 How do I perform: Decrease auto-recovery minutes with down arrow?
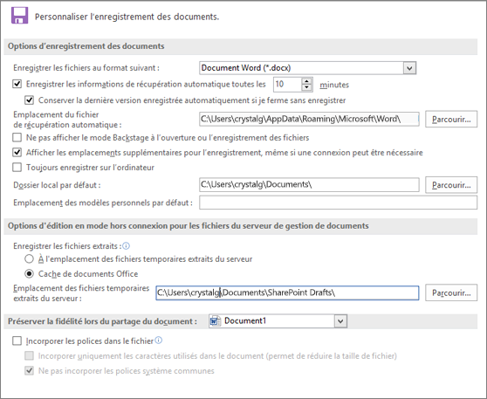(306, 87)
